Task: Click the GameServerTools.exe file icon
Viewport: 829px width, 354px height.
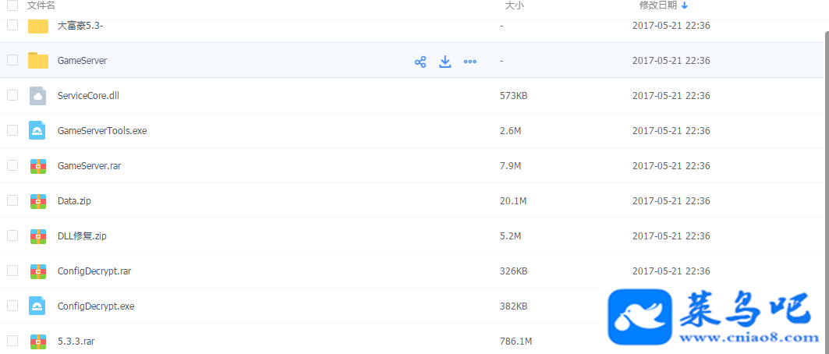Action: [38, 130]
